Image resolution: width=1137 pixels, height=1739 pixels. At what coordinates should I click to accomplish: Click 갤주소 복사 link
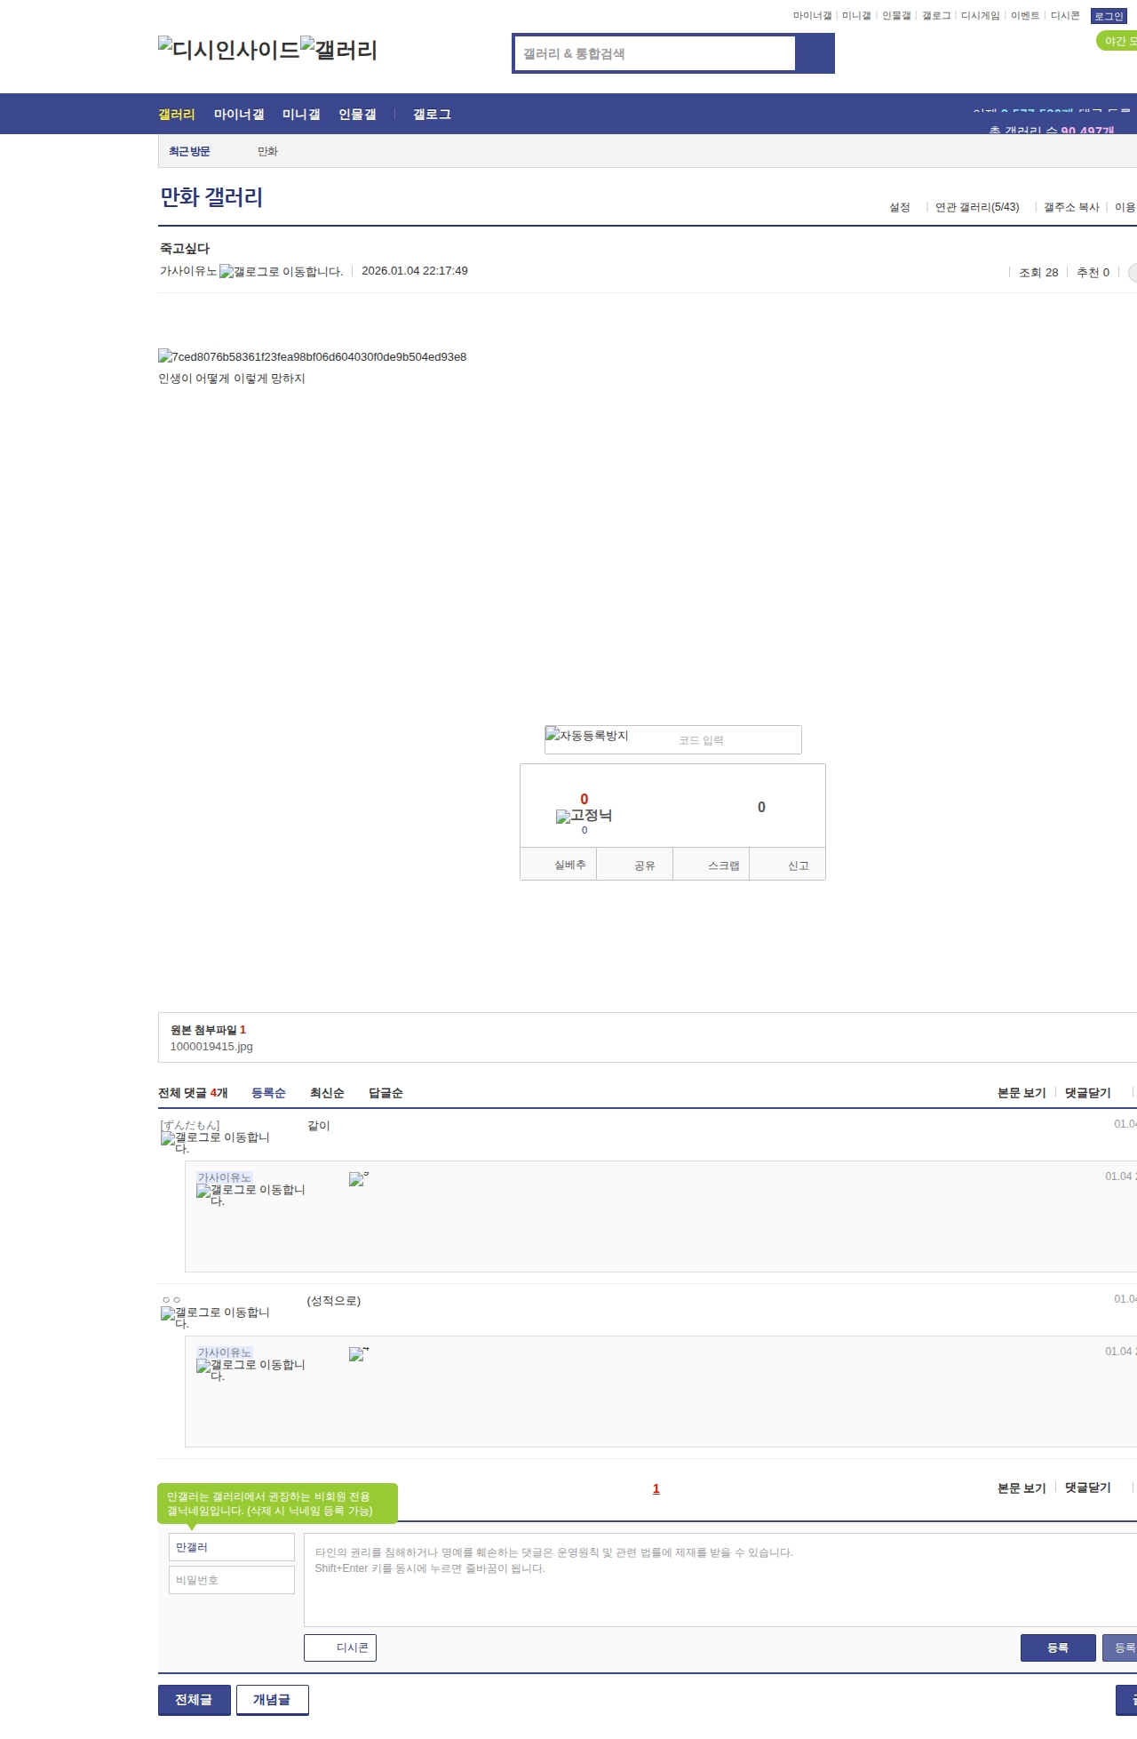click(x=1071, y=207)
